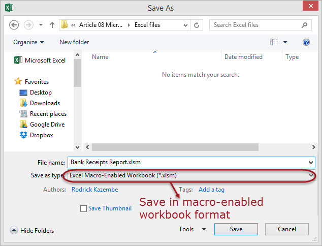Click the Cancel button
322x246 pixels.
[287, 229]
